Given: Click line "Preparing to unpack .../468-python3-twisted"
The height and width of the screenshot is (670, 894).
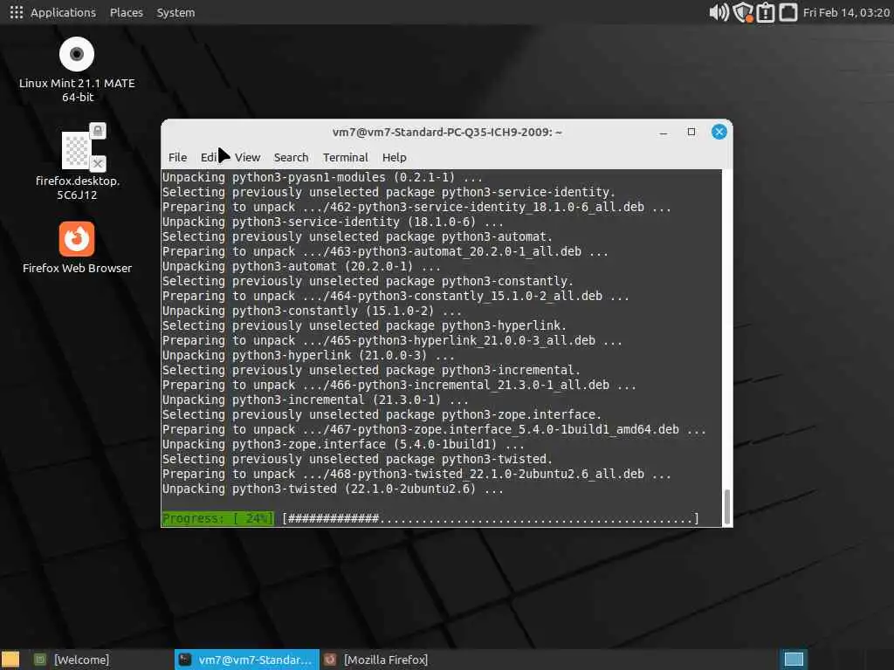Looking at the screenshot, I should click(416, 474).
